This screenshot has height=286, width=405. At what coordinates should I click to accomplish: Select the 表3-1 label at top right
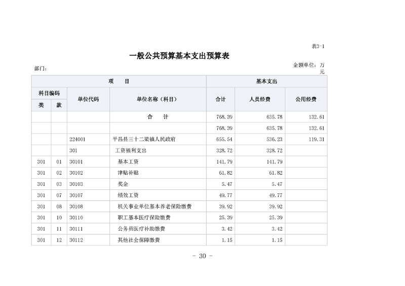[317, 46]
